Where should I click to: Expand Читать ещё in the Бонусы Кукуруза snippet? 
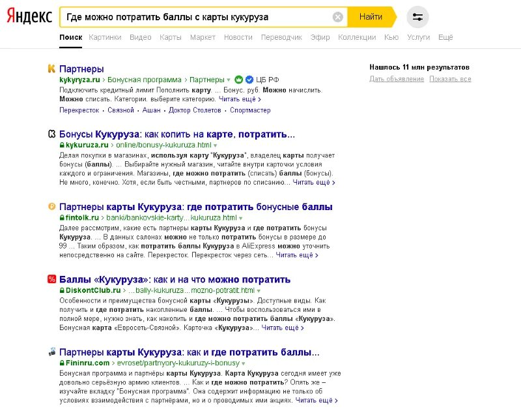click(x=314, y=183)
